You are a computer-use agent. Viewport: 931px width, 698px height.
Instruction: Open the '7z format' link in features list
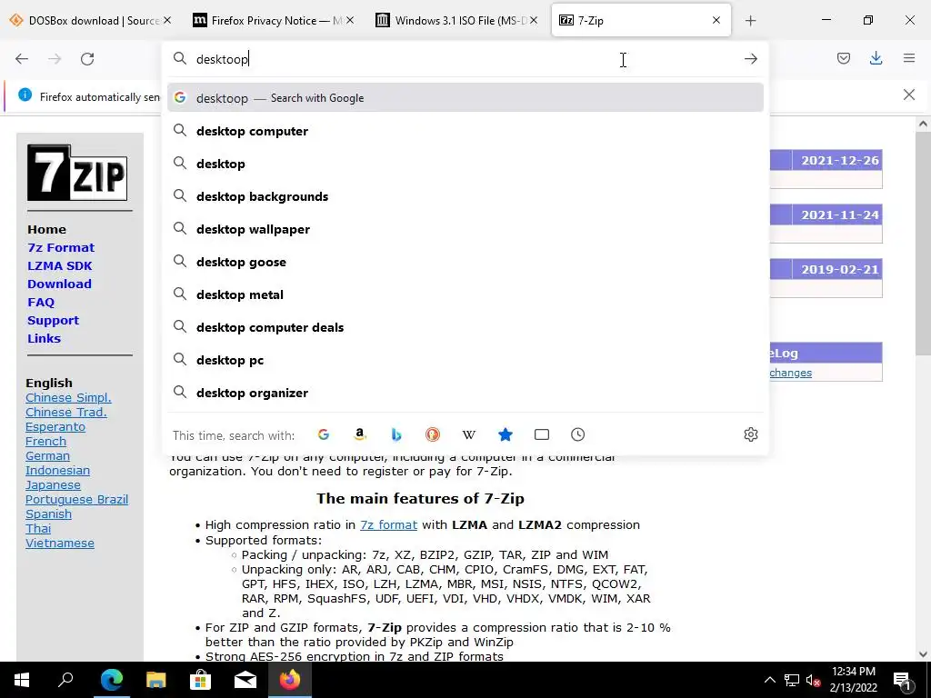388,524
